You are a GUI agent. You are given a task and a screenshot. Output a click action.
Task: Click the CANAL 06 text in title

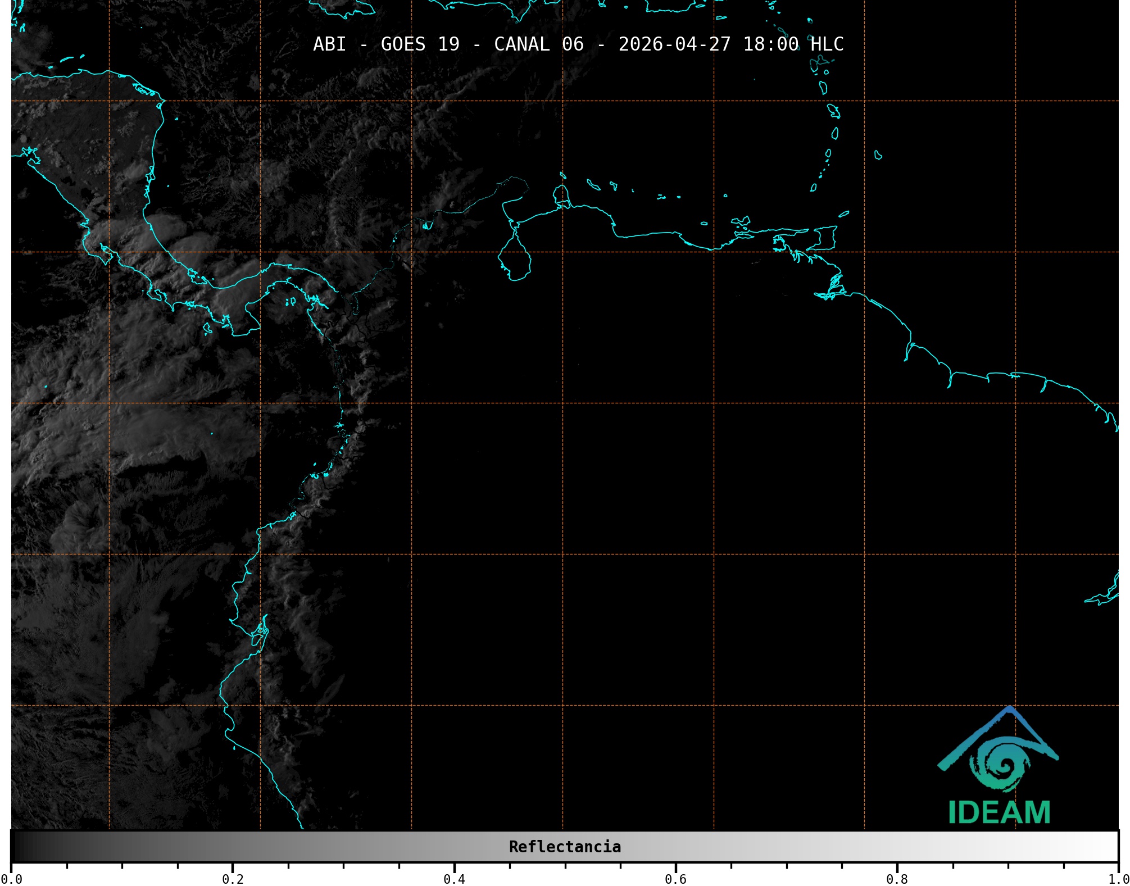(538, 44)
